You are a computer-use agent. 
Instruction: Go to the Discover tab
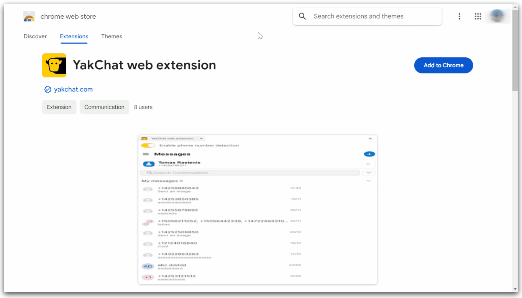click(35, 36)
